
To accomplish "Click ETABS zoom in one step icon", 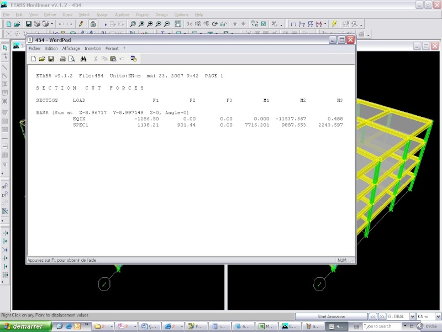I will [159, 24].
